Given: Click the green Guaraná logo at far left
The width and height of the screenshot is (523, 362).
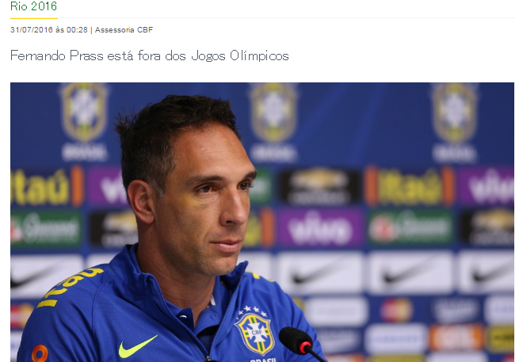Looking at the screenshot, I should (46, 230).
